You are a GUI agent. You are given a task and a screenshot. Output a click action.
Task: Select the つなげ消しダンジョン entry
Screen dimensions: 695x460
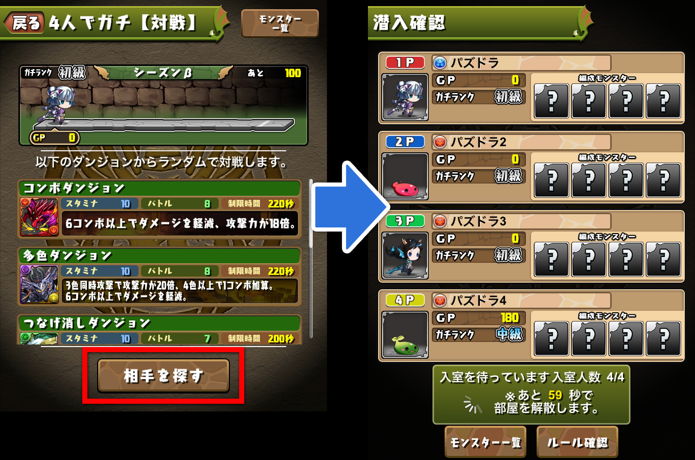pyautogui.click(x=159, y=330)
